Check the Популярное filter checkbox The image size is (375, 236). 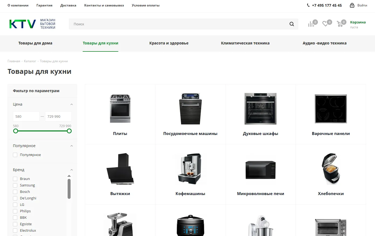point(15,155)
